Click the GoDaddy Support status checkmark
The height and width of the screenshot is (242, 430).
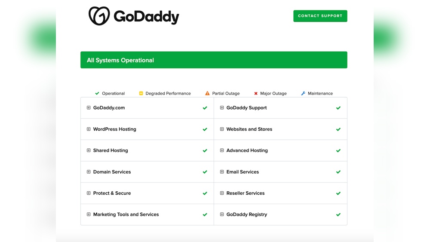(x=338, y=108)
